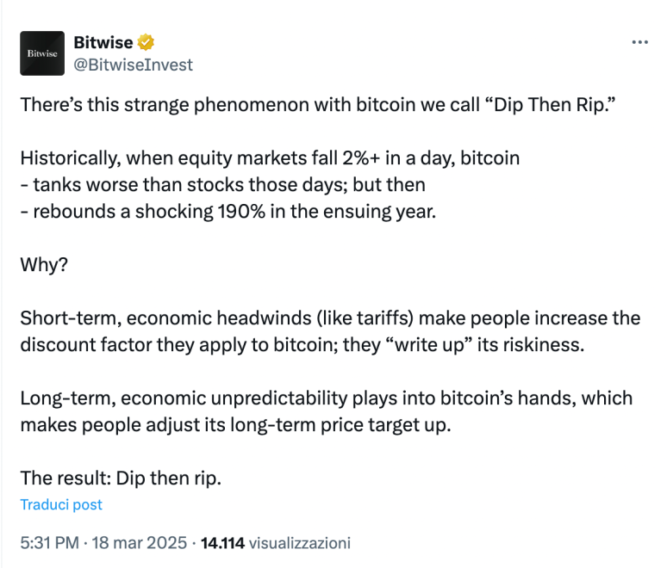Image resolution: width=667 pixels, height=568 pixels.
Task: Click the 14.114 view count number
Action: [x=222, y=543]
